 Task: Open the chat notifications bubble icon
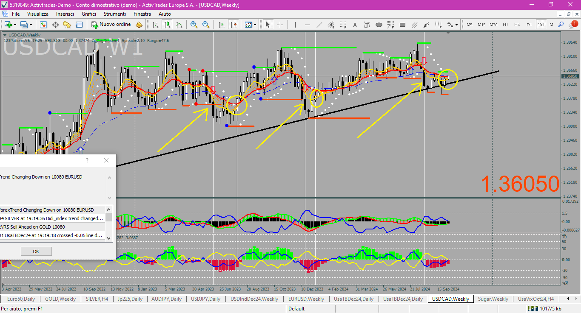(573, 25)
